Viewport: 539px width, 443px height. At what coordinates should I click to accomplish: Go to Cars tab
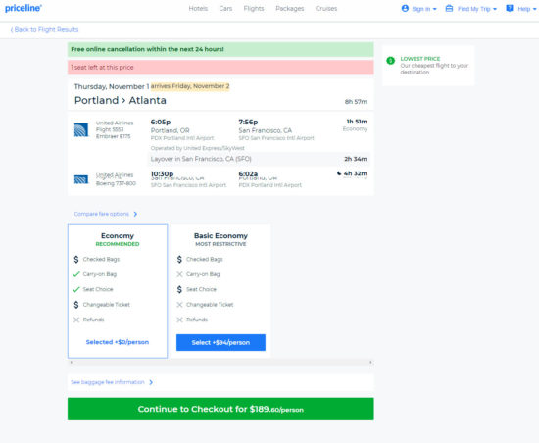pyautogui.click(x=225, y=8)
